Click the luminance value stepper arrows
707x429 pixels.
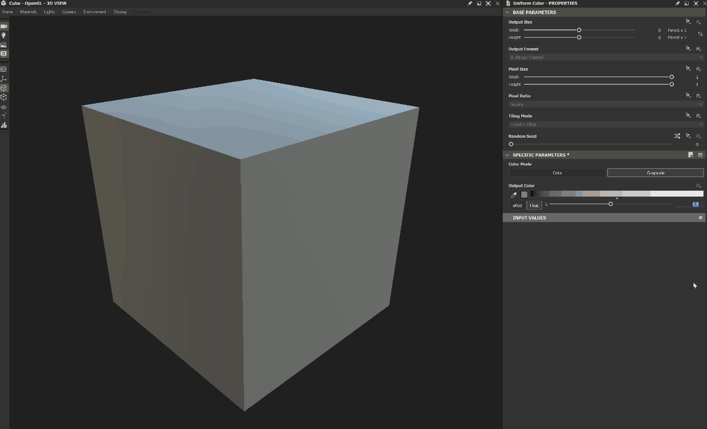click(x=702, y=204)
